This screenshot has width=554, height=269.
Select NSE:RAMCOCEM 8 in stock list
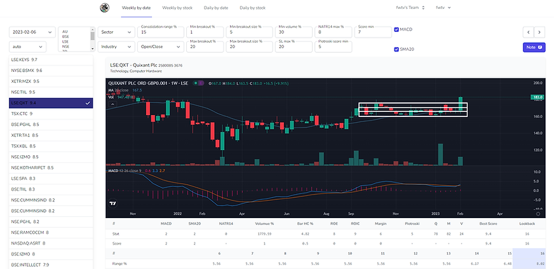click(51, 232)
